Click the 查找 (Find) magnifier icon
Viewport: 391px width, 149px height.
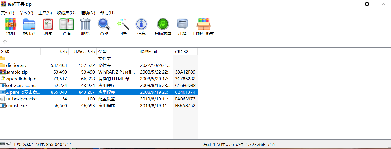coord(104,25)
